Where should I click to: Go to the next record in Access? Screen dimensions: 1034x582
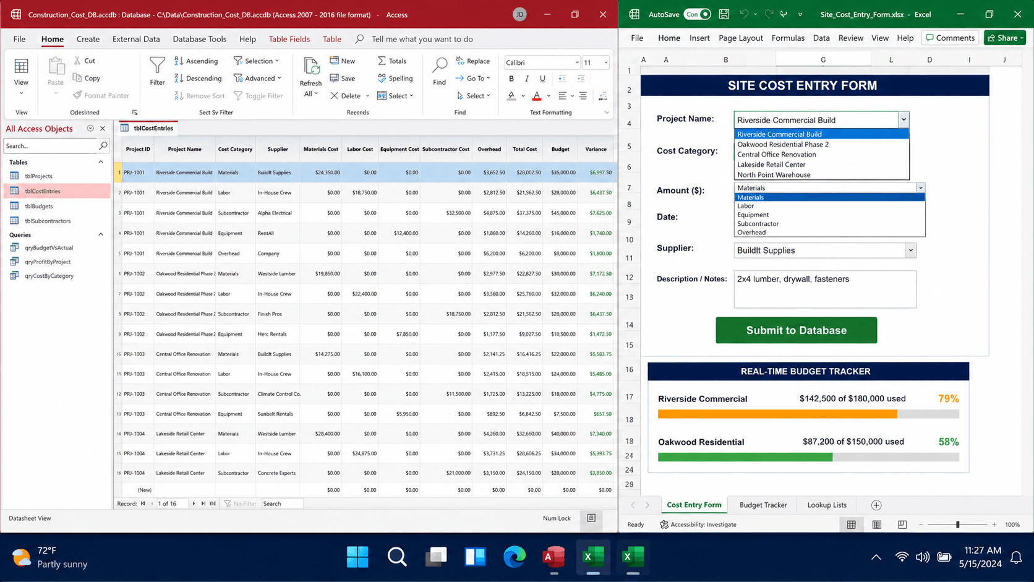194,503
